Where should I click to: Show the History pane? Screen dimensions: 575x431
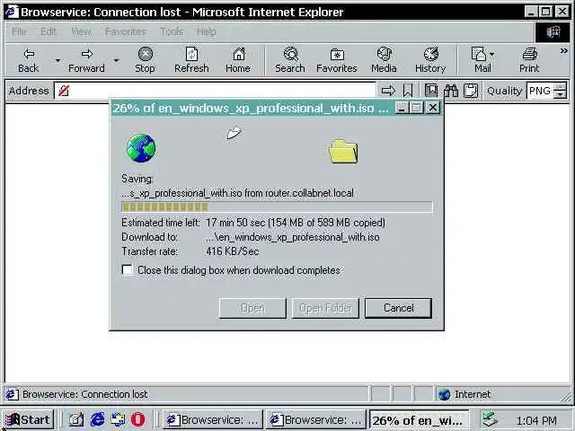click(x=430, y=60)
